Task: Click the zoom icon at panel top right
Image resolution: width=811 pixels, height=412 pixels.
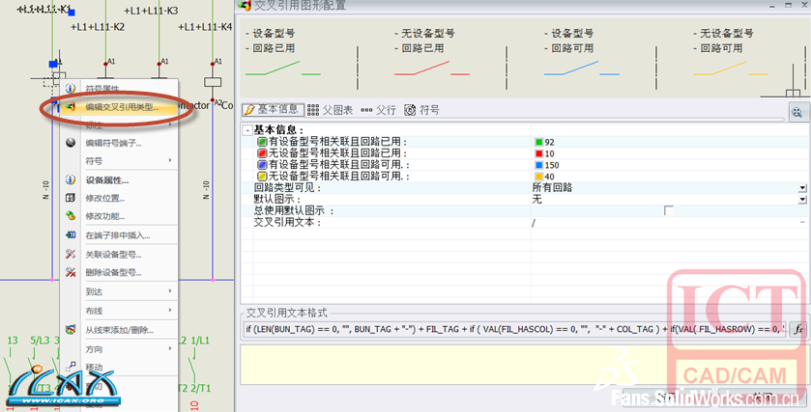Action: click(797, 111)
